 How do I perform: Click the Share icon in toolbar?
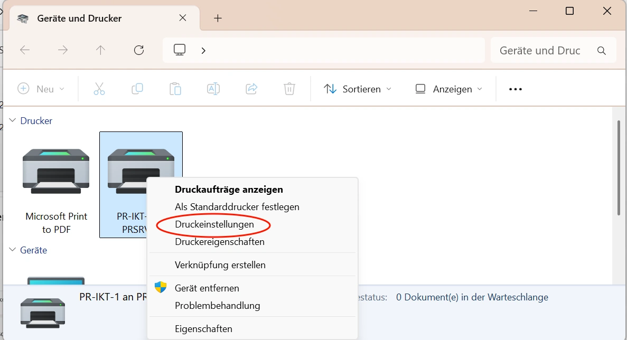click(251, 89)
